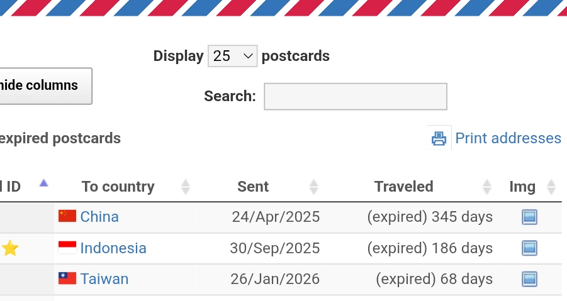The height and width of the screenshot is (301, 567).
Task: Open the China country link
Action: (x=99, y=217)
